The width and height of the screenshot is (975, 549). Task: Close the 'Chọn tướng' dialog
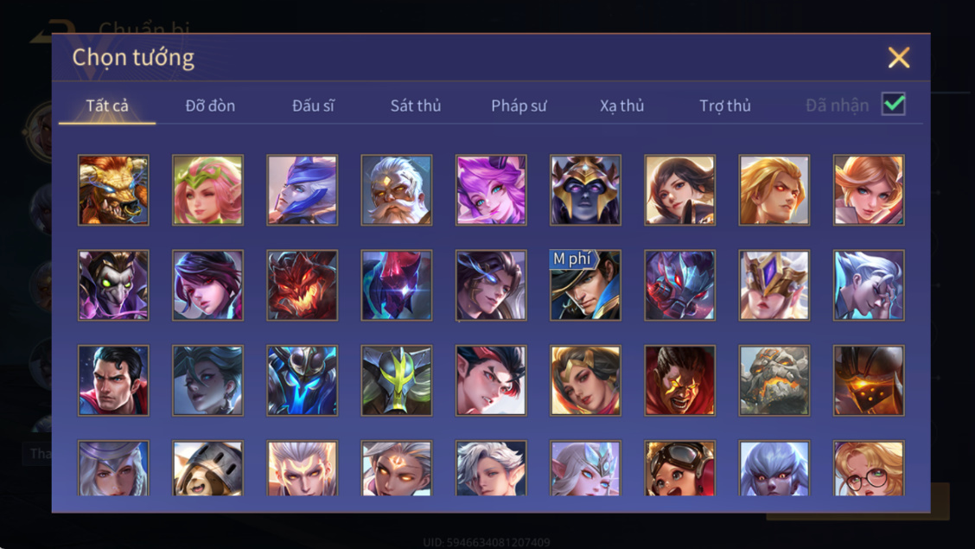(899, 57)
